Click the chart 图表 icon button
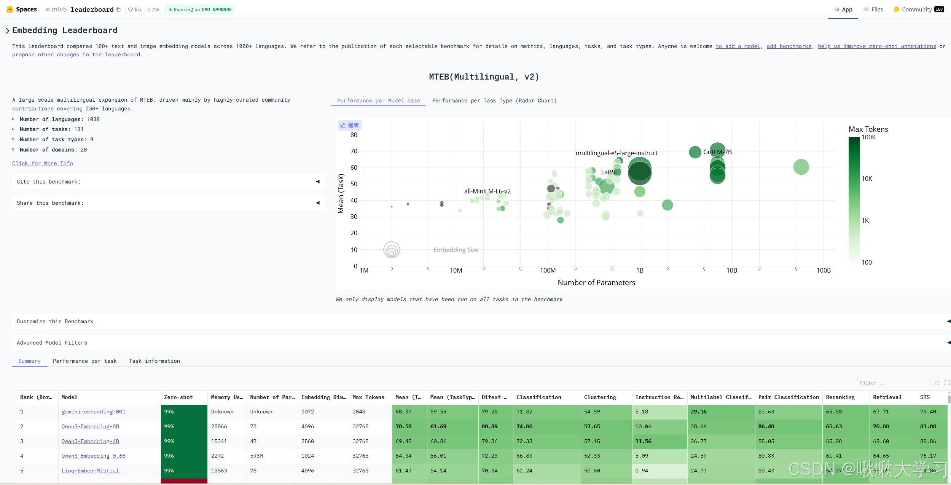951x485 pixels. [349, 125]
